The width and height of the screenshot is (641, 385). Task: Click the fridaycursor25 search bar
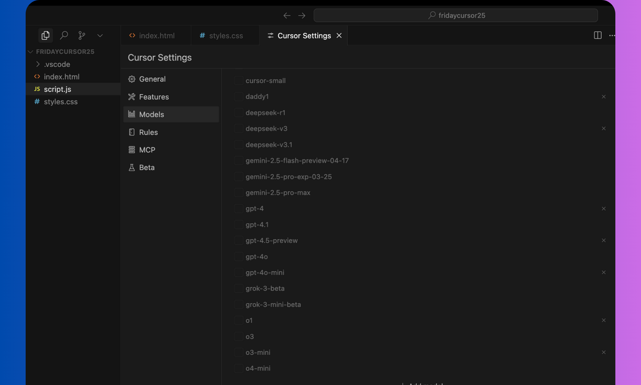click(455, 15)
